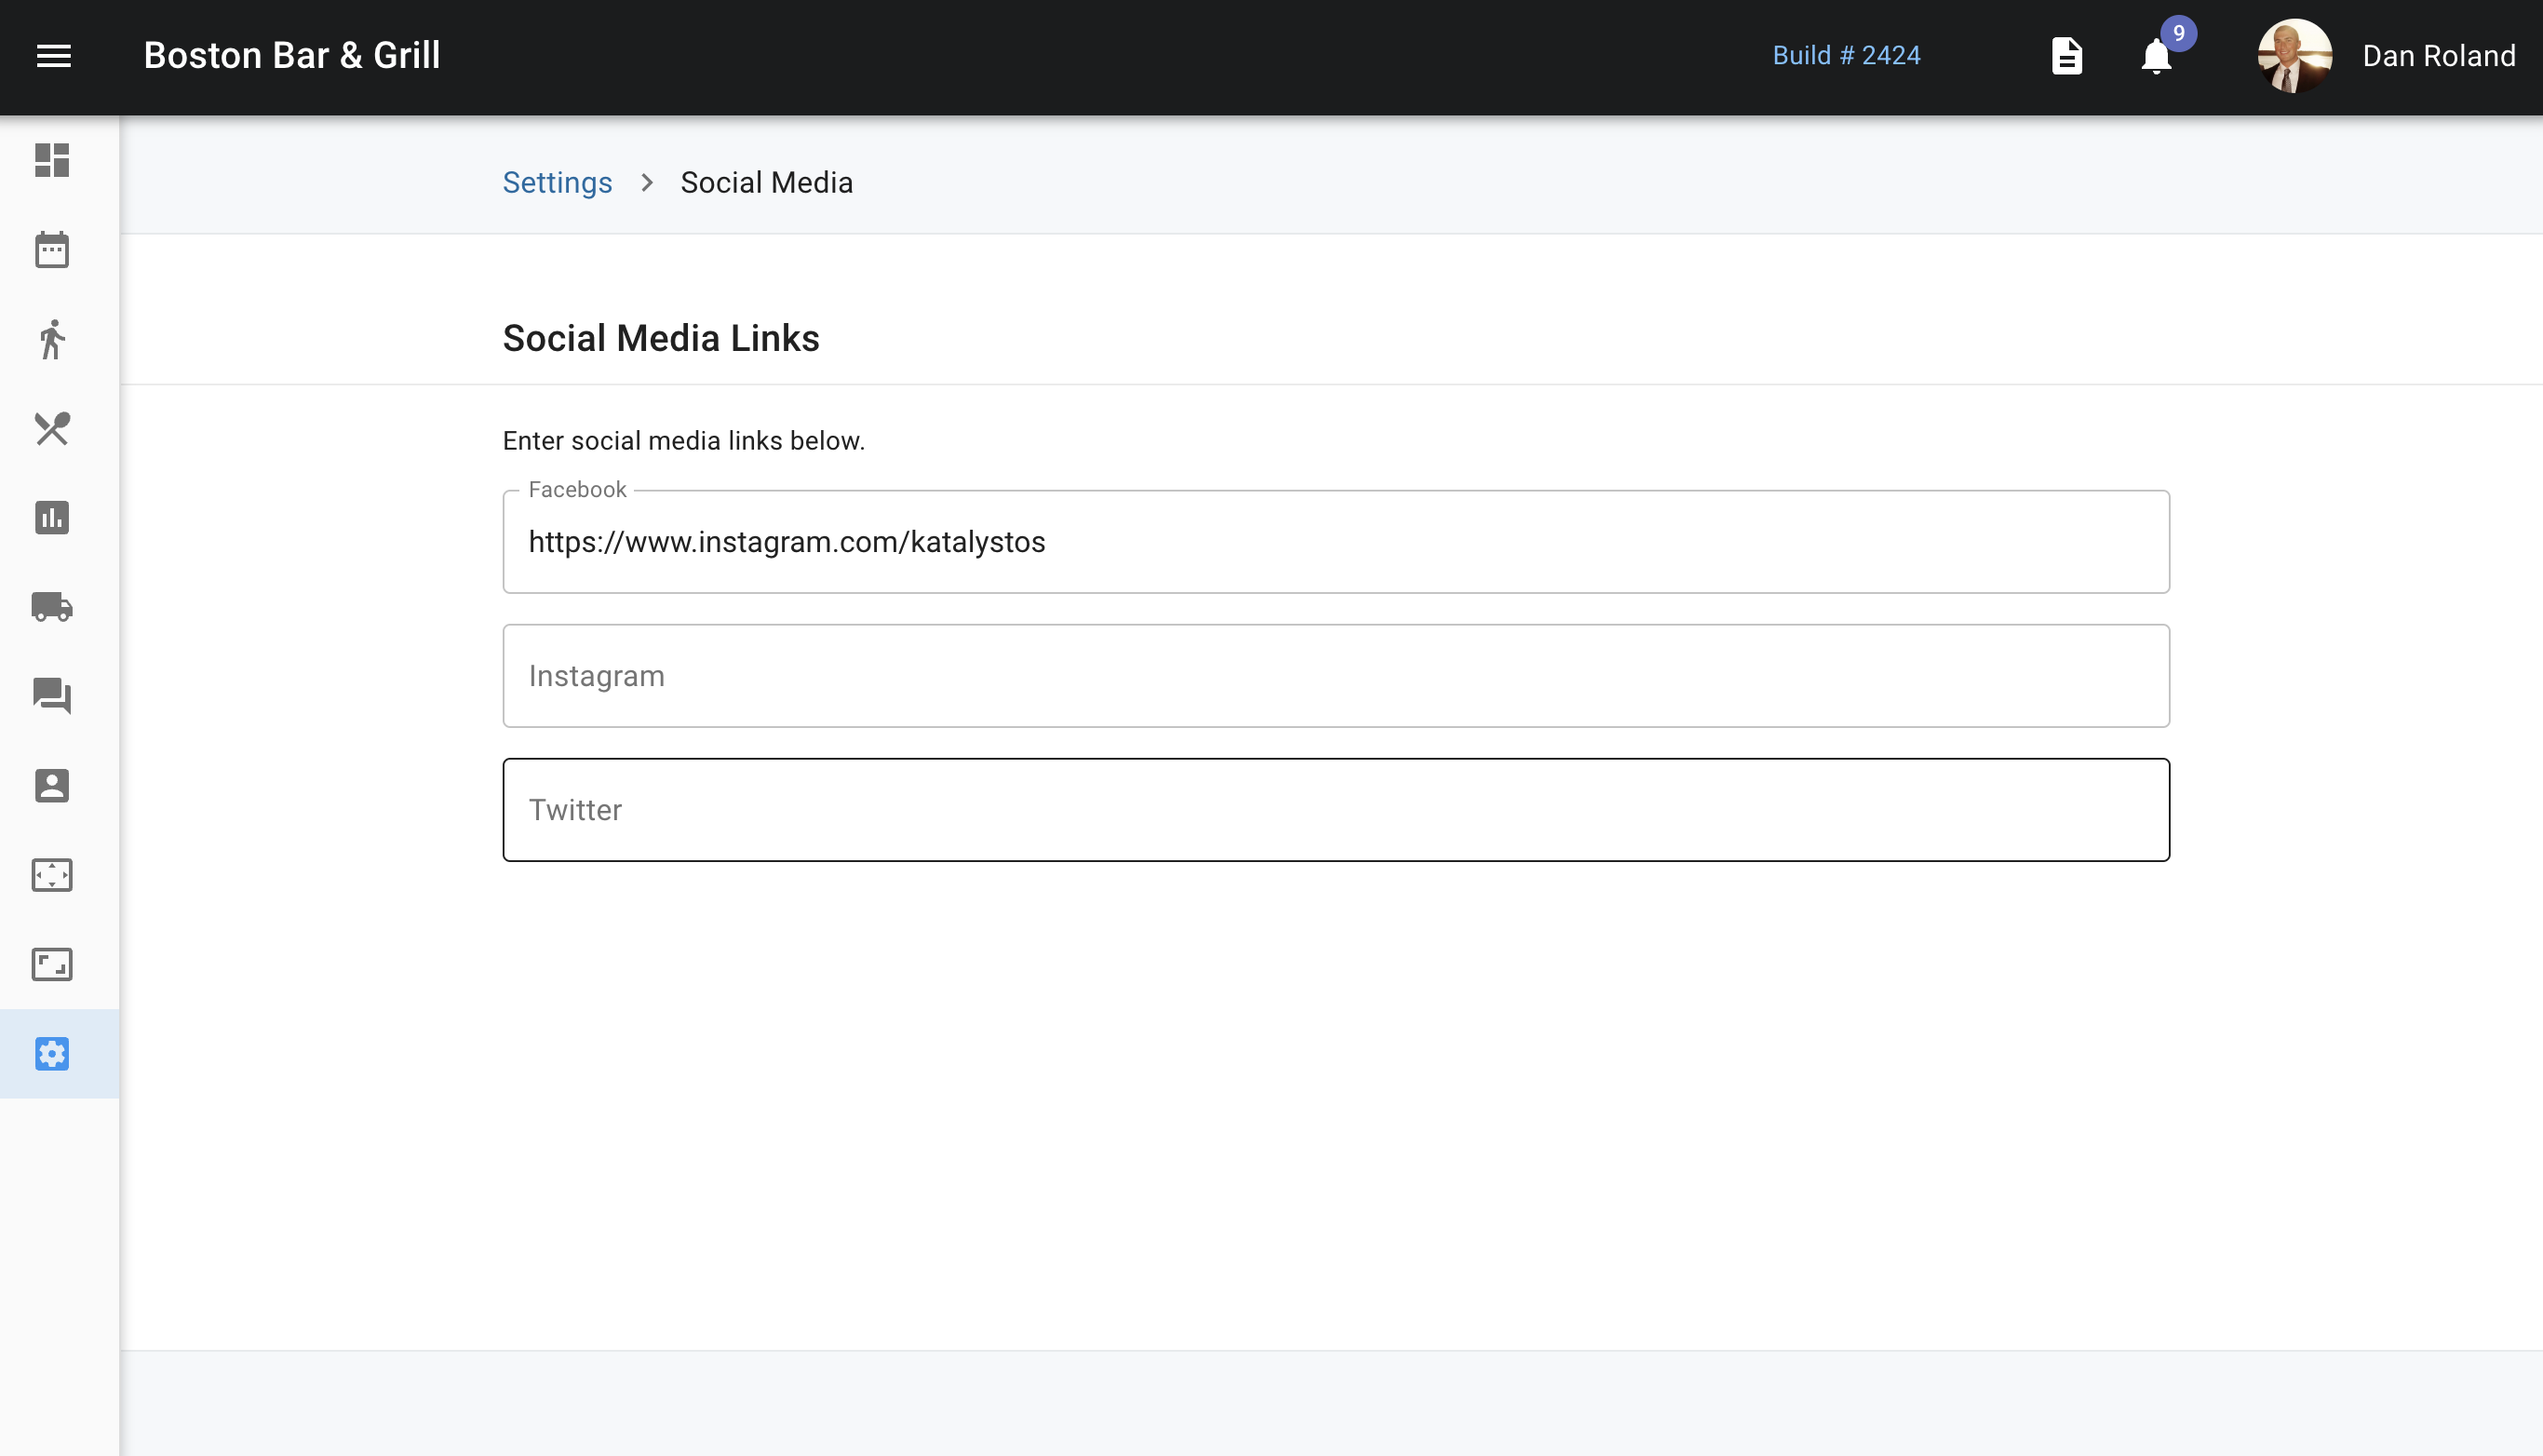Go back to Settings breadcrumb link
This screenshot has height=1456, width=2543.
557,183
